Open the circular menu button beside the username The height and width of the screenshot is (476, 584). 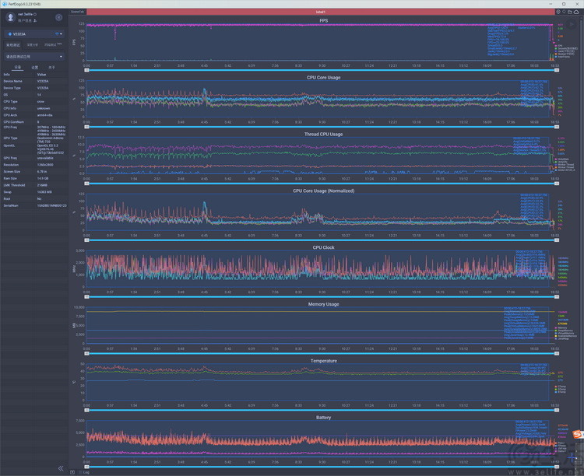point(59,17)
